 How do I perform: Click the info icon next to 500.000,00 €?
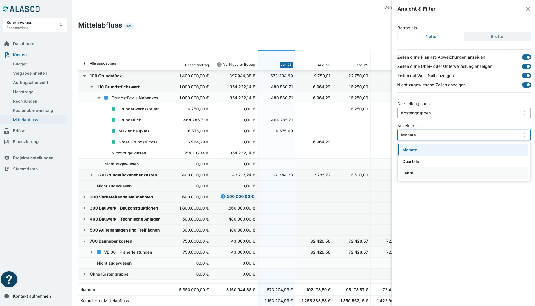(223, 196)
